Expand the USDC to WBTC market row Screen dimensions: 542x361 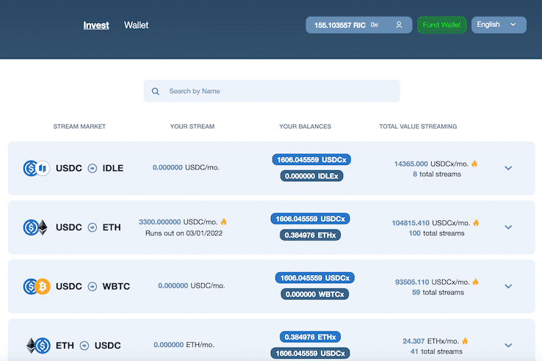[508, 286]
